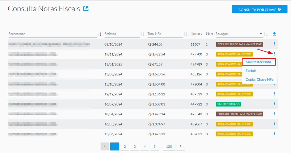Click AGUARDANDO MANIFESTO badge of note 432067
The image size is (291, 153).
(x=234, y=124)
